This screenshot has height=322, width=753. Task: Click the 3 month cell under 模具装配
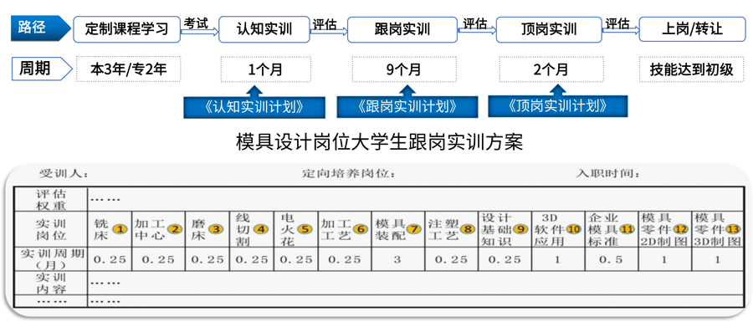pyautogui.click(x=397, y=259)
